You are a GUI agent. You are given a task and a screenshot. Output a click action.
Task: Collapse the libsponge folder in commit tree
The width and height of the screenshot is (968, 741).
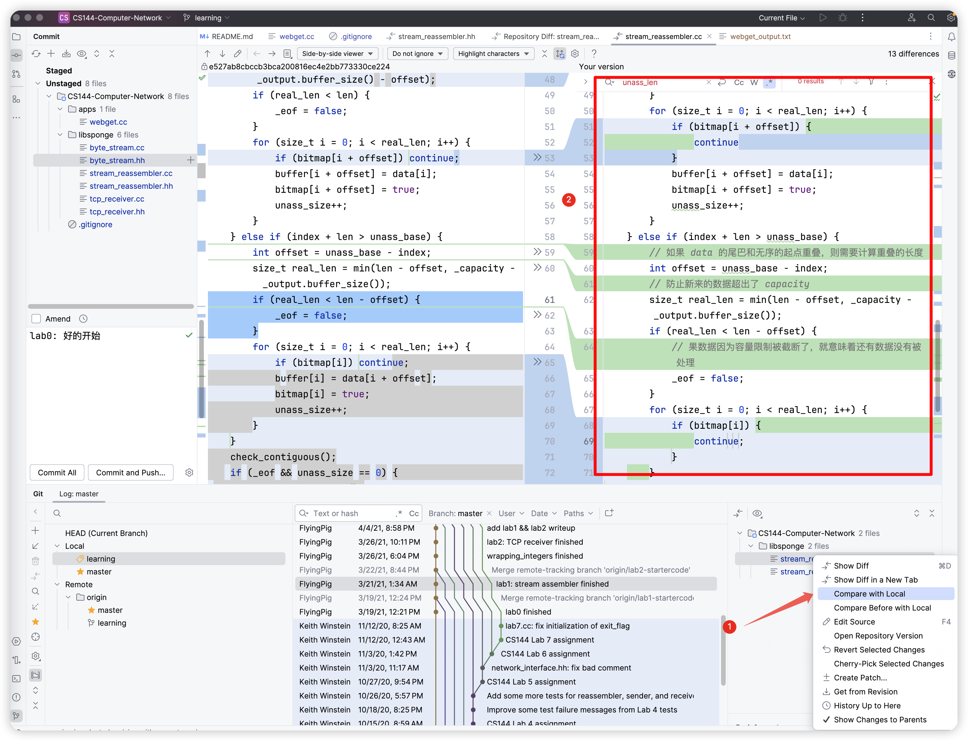coord(60,135)
